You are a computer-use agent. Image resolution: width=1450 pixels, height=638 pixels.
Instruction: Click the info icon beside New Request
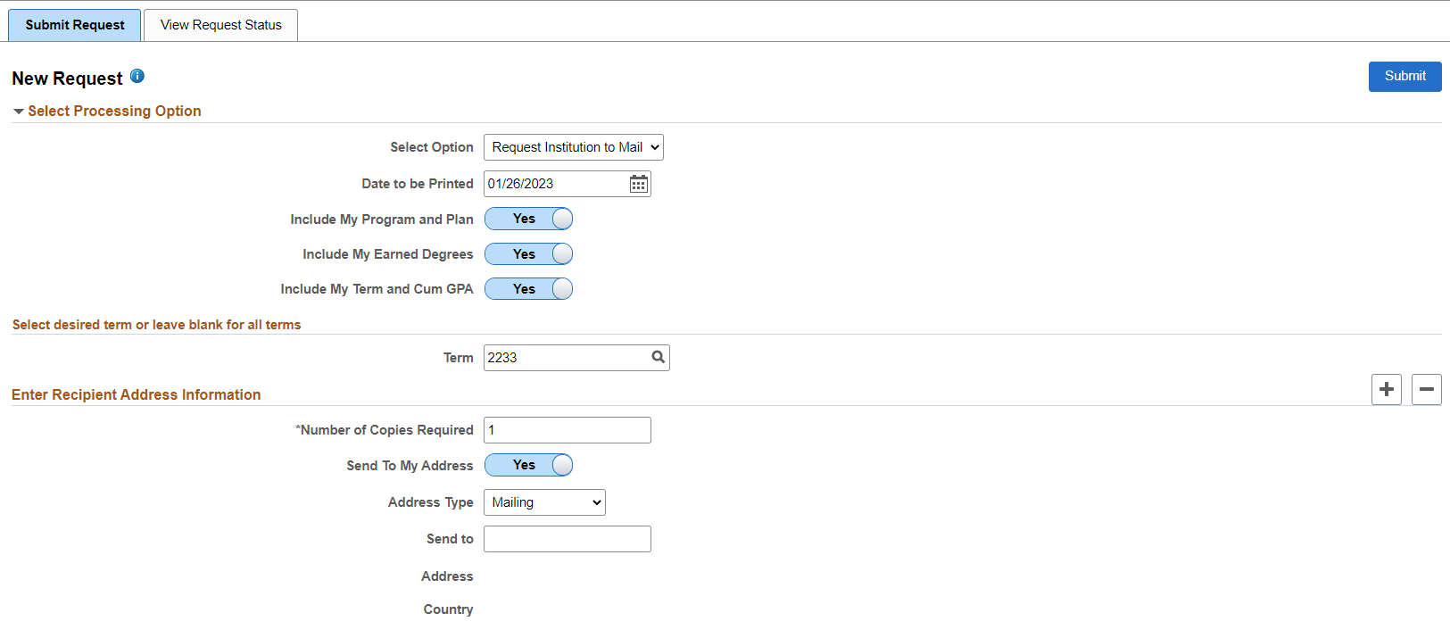(137, 77)
